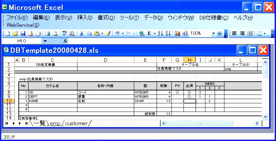Click horizontal scrollbar right arrow
Viewport: 276px width, 141px height.
coord(257,123)
